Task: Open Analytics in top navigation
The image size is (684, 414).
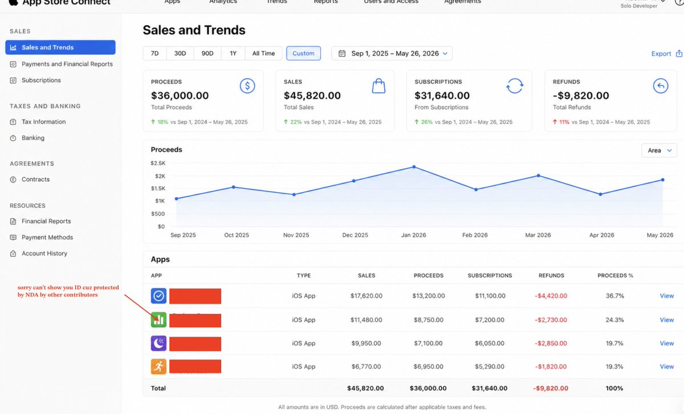Action: pos(223,2)
